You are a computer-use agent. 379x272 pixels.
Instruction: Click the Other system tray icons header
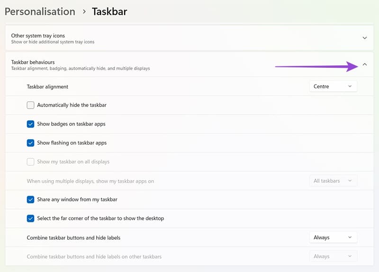click(38, 36)
